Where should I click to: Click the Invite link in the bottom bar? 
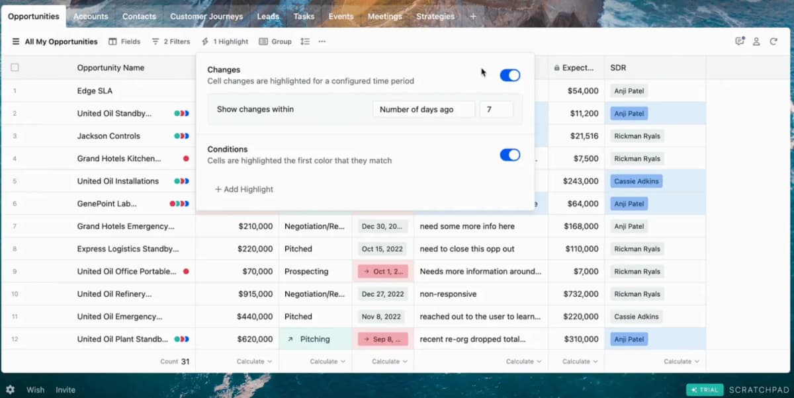[66, 389]
